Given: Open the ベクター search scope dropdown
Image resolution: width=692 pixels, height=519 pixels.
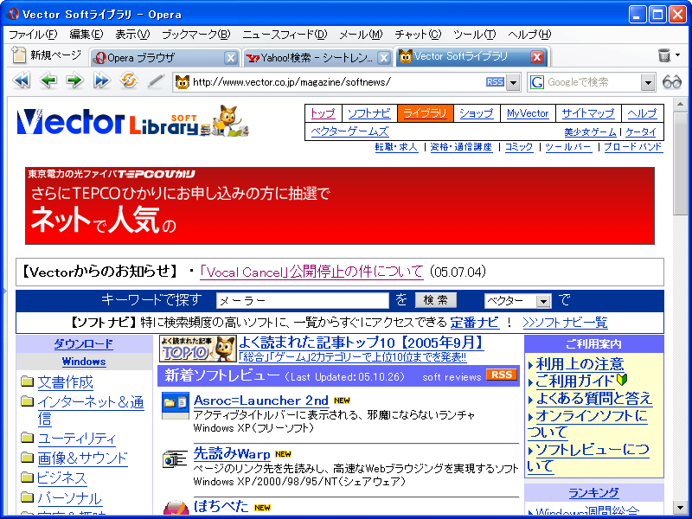Looking at the screenshot, I should click(x=543, y=301).
